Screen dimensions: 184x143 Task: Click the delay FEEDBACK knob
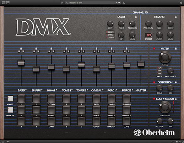point(132,24)
